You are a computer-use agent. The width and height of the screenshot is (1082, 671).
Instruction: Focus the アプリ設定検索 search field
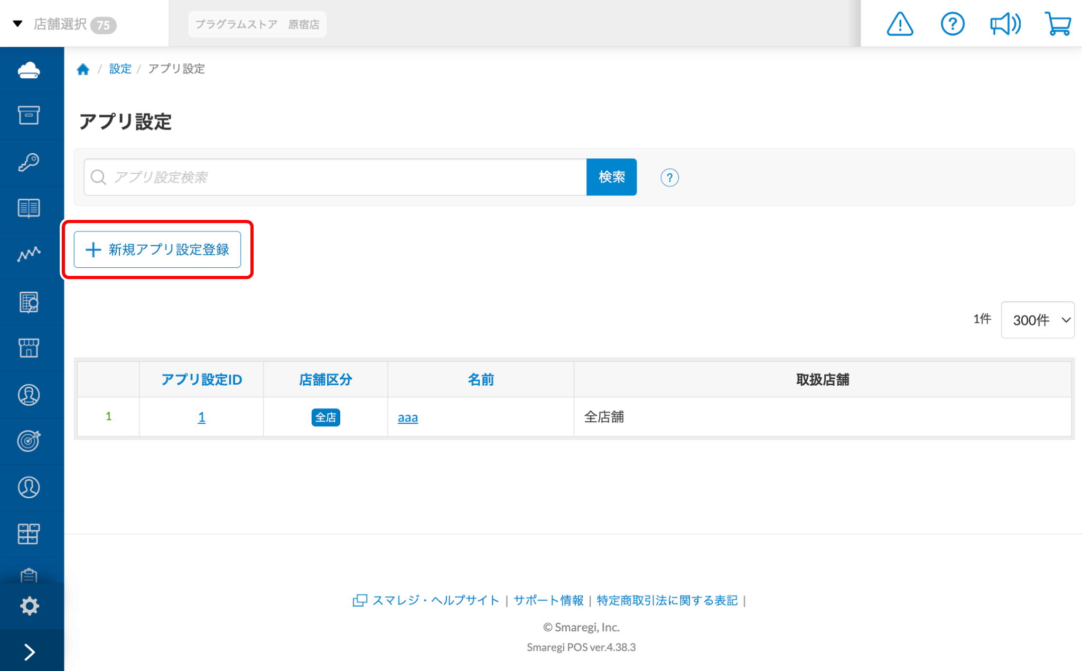click(335, 177)
